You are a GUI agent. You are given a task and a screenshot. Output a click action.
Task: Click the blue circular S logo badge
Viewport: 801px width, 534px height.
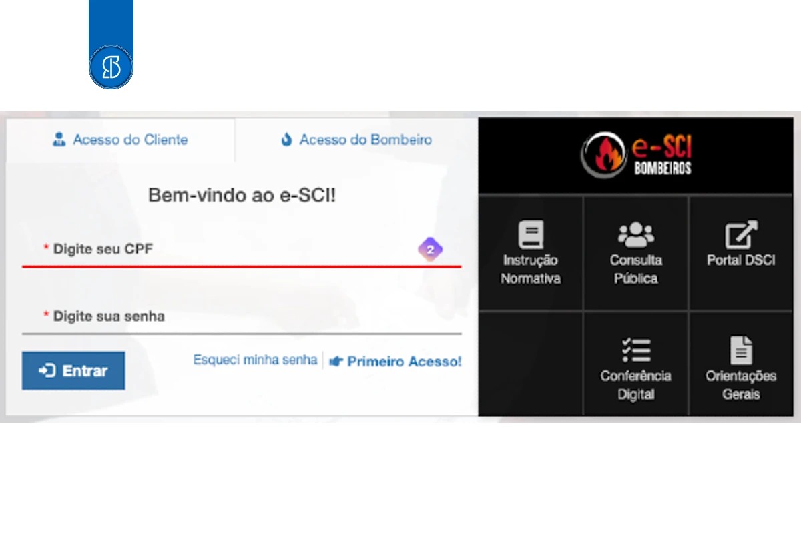111,67
